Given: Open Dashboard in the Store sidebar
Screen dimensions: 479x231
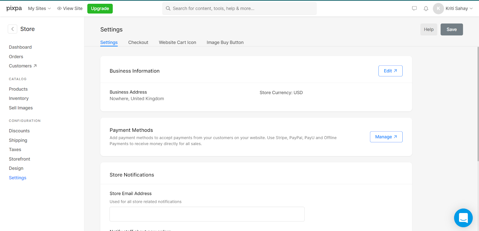Looking at the screenshot, I should pyautogui.click(x=20, y=47).
